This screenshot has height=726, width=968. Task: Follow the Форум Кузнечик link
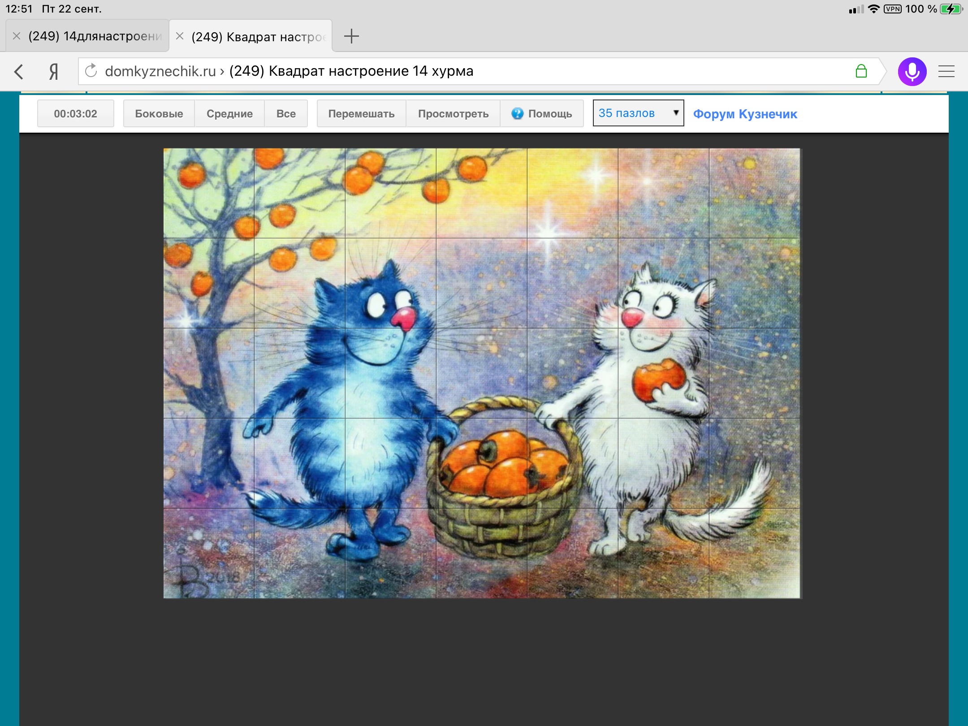click(x=745, y=114)
